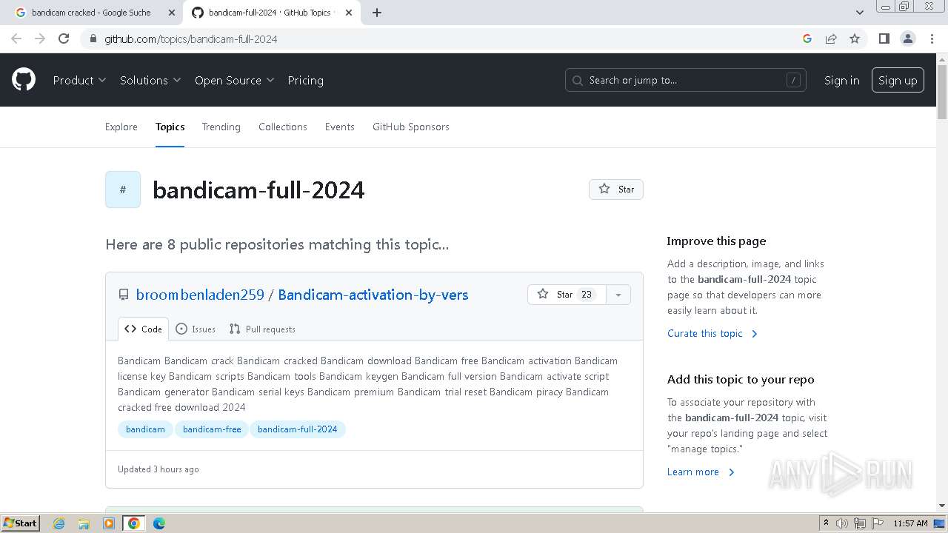Expand the Solutions dropdown menu

[150, 80]
